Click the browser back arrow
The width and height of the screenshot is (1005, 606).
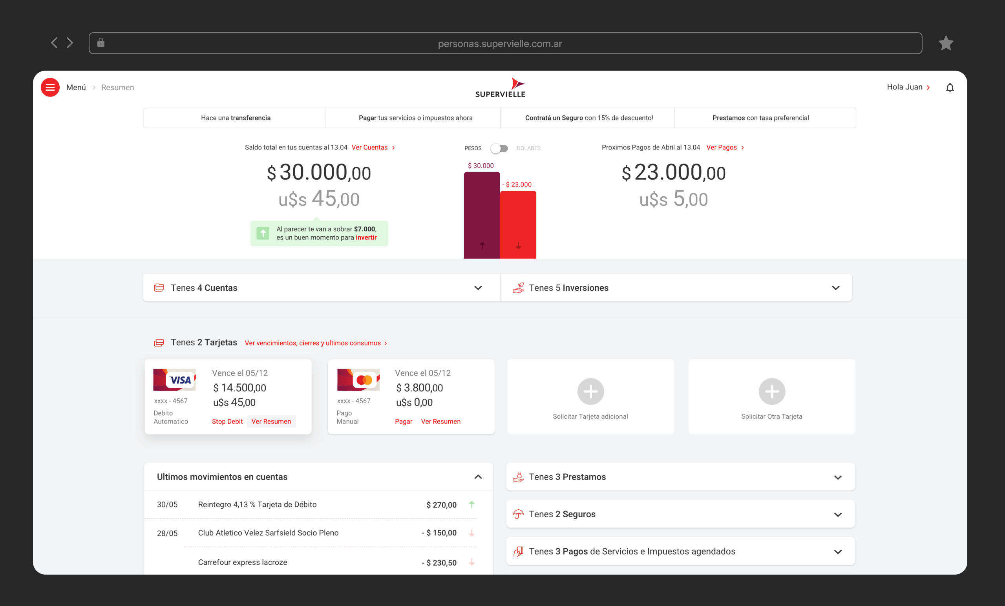(x=54, y=43)
